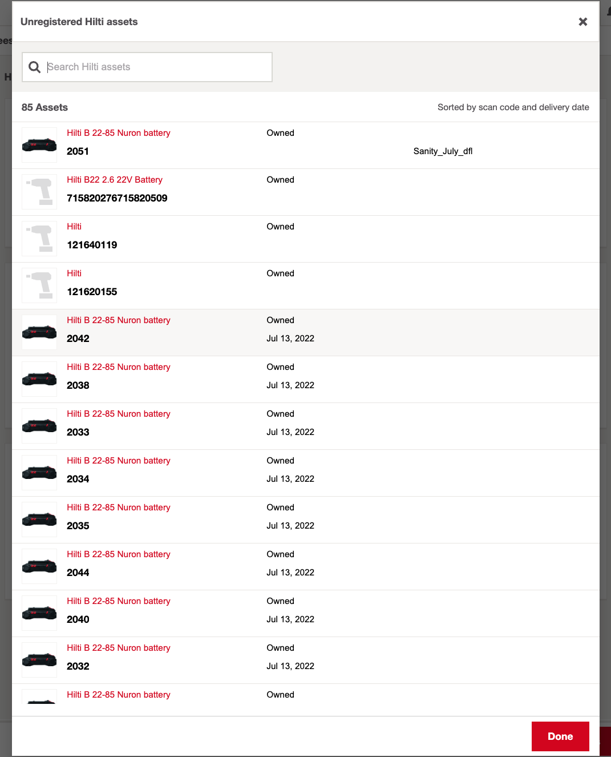Click battery thumbnail for asset 2038
This screenshot has height=757, width=611.
pyautogui.click(x=39, y=379)
